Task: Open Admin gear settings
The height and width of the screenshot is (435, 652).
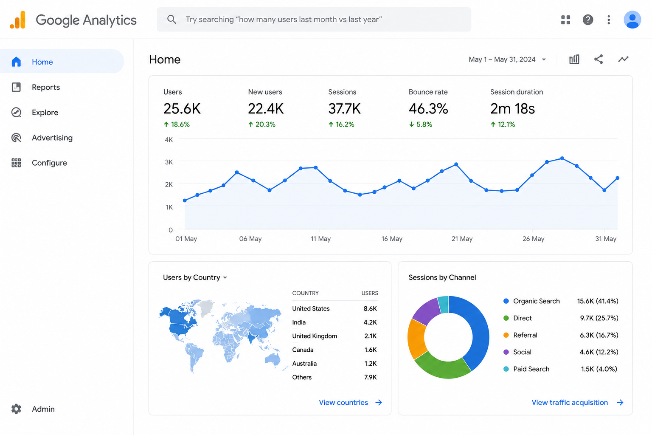Action: point(16,409)
